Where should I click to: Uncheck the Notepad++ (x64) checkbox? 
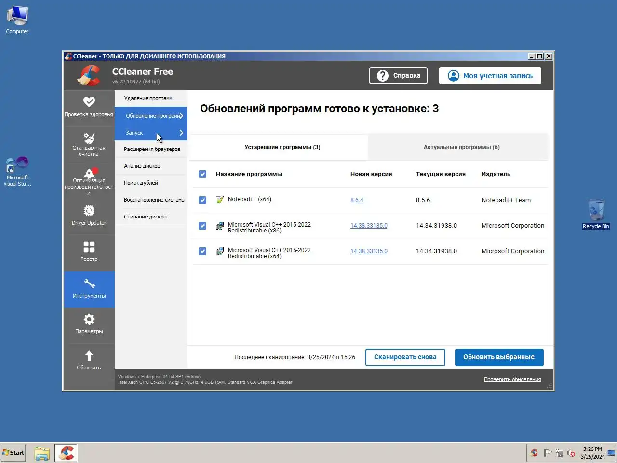coord(202,200)
